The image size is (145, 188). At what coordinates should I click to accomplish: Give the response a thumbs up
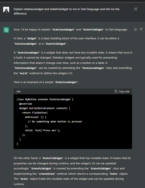click(136, 29)
